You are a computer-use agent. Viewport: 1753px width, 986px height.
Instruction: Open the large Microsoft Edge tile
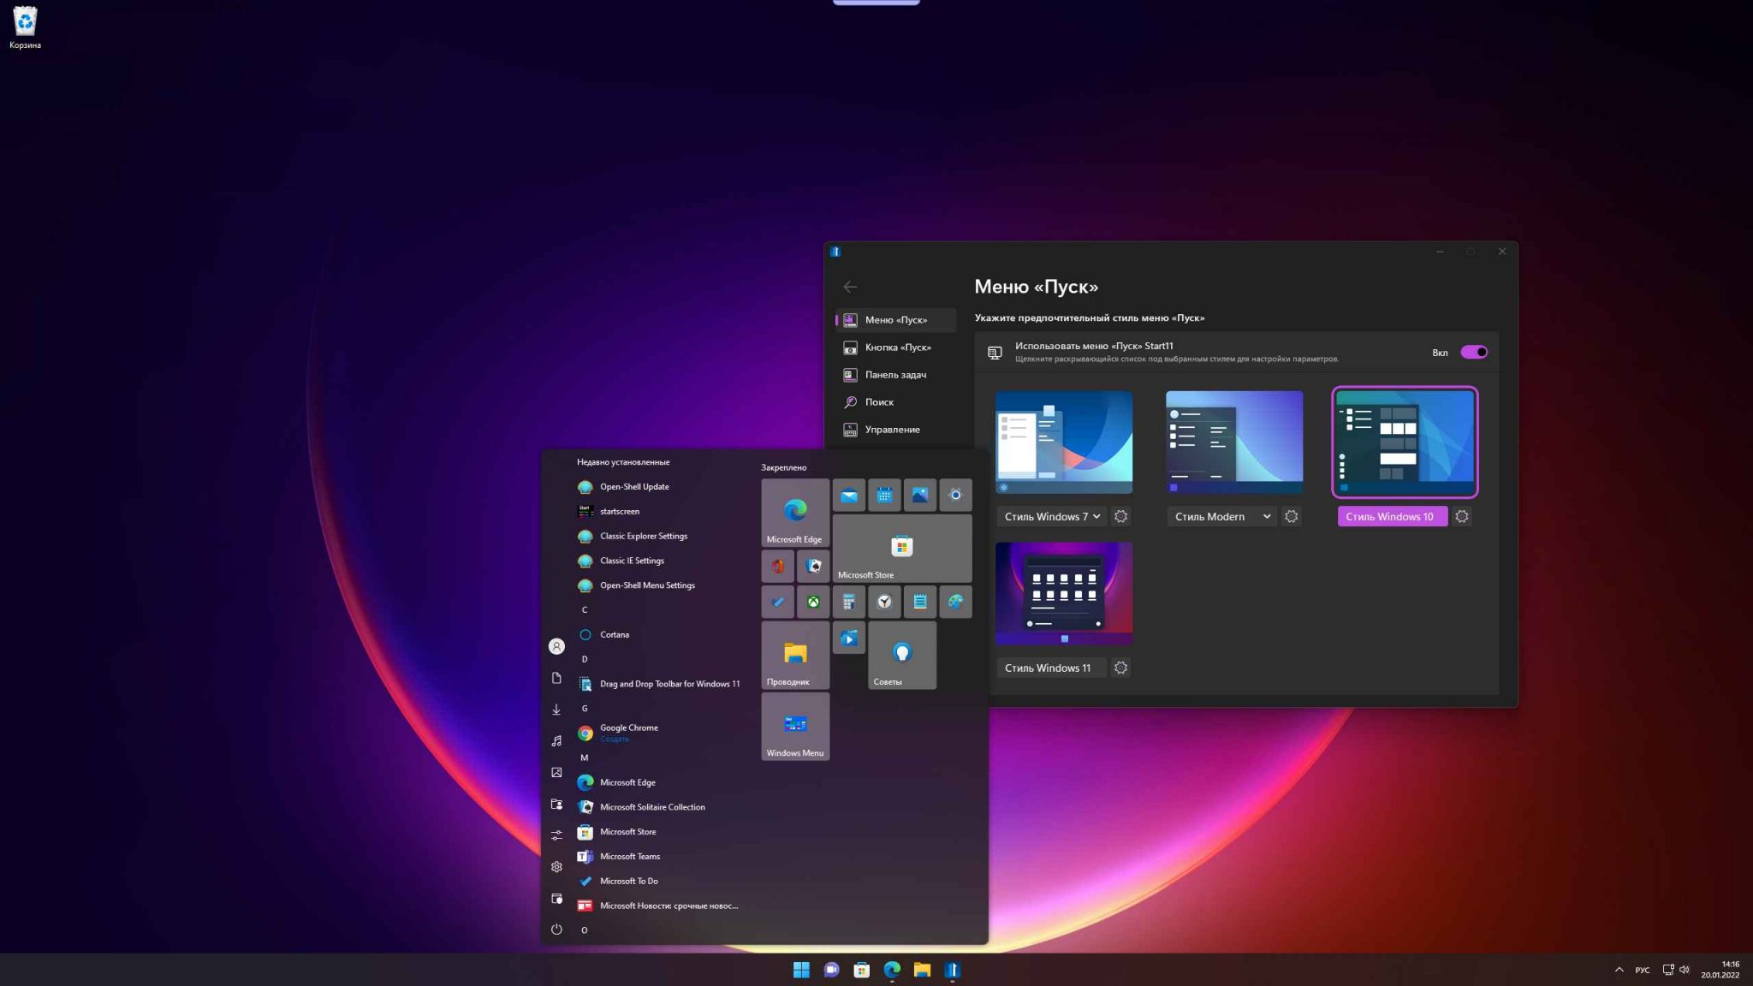click(x=795, y=513)
